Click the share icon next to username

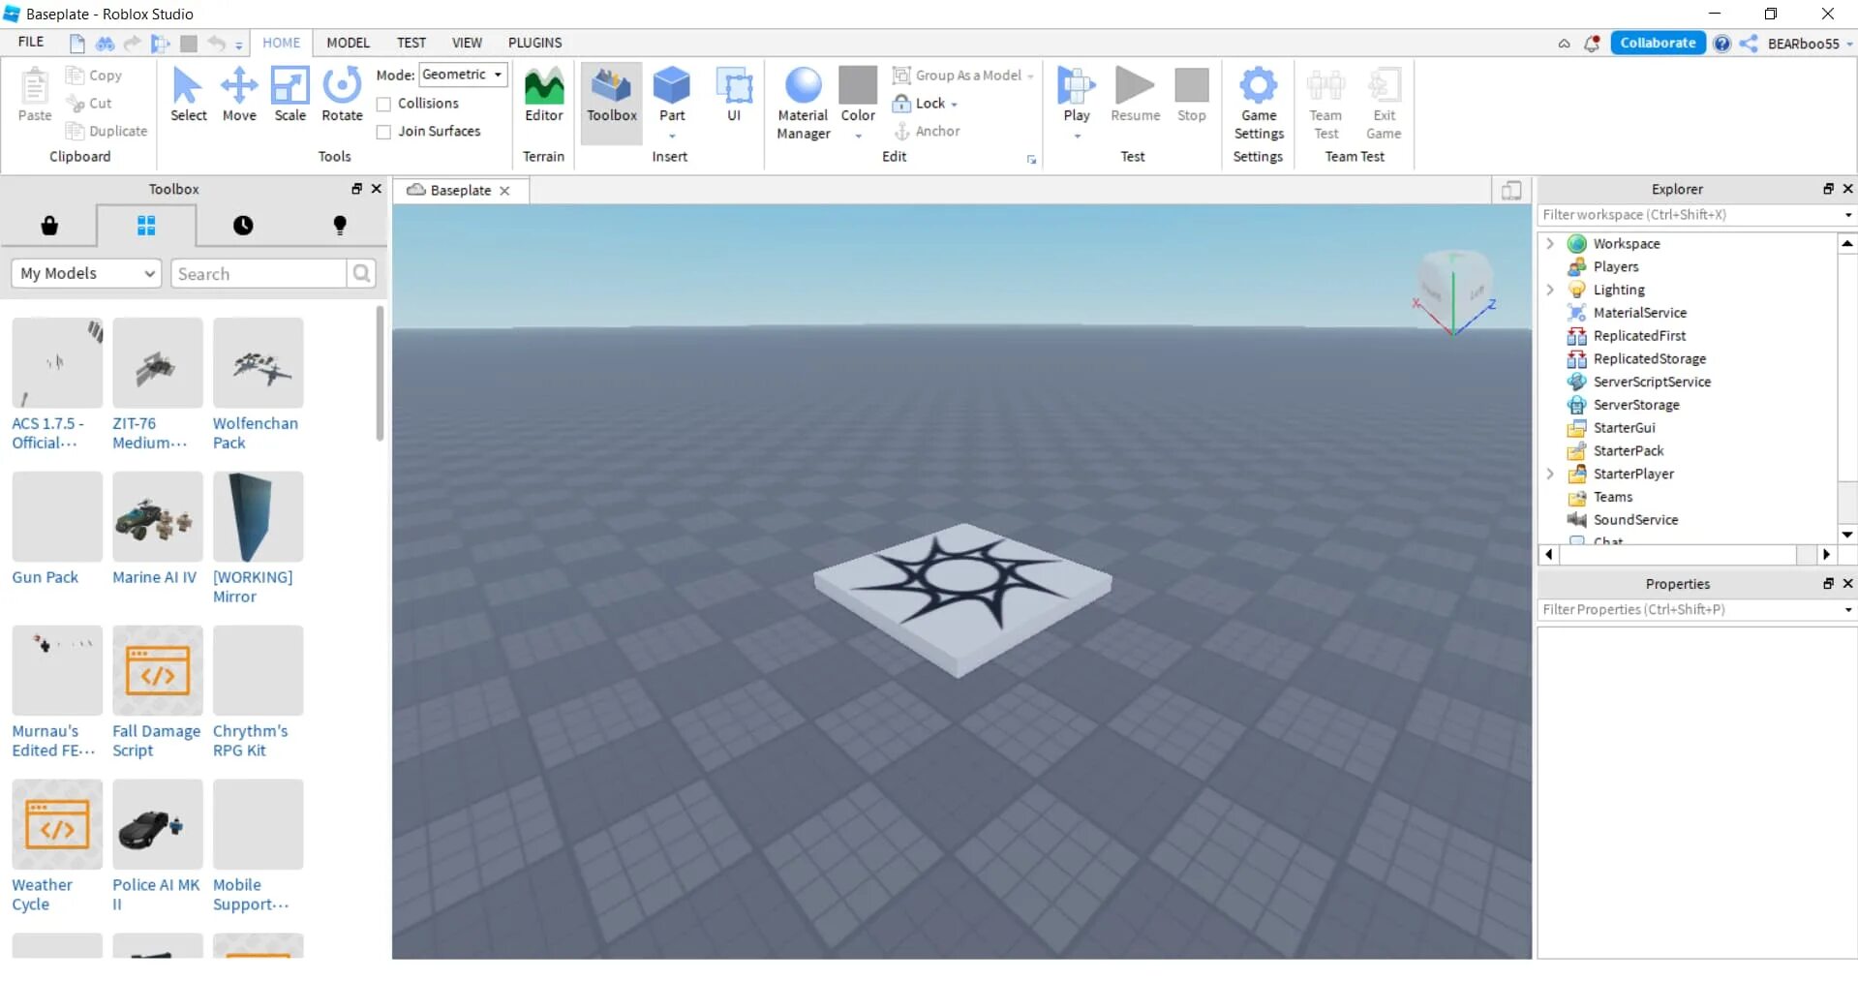coord(1749,44)
